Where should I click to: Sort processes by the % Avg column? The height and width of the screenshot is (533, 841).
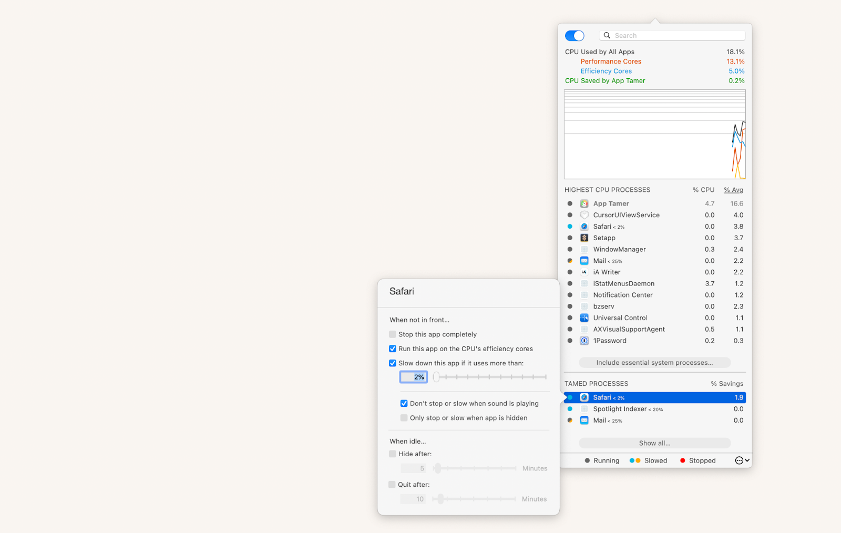point(733,190)
